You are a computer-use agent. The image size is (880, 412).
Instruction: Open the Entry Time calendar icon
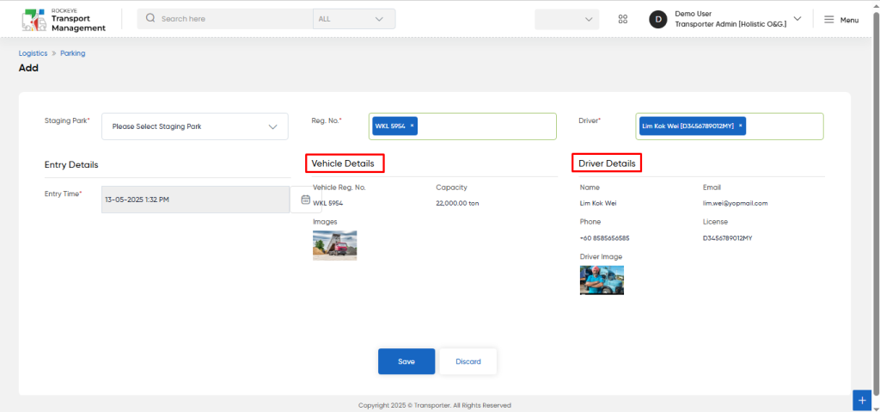click(x=306, y=200)
